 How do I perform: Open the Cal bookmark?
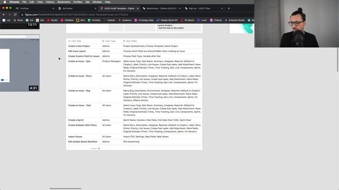[30, 20]
